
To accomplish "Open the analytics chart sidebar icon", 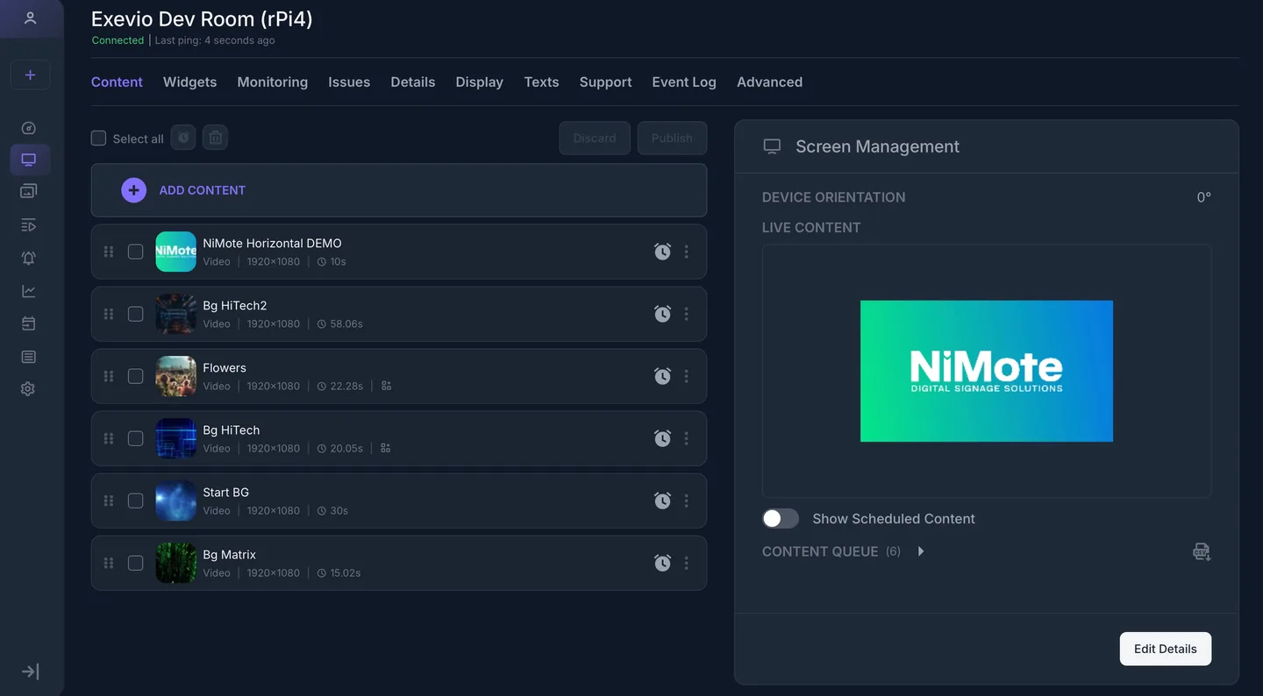I will point(29,291).
